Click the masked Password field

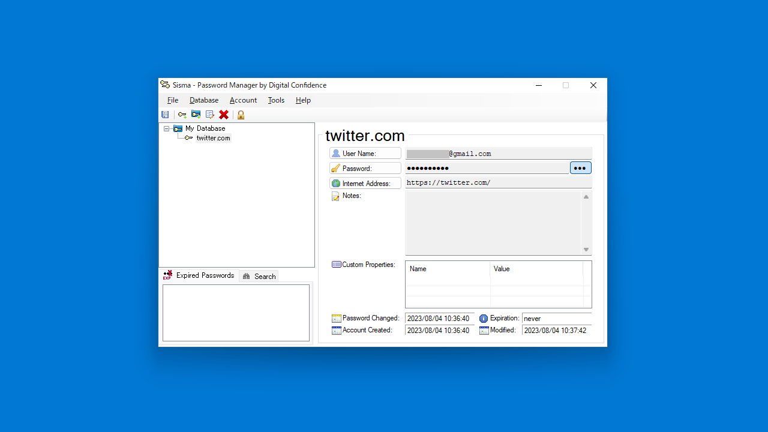pos(487,168)
